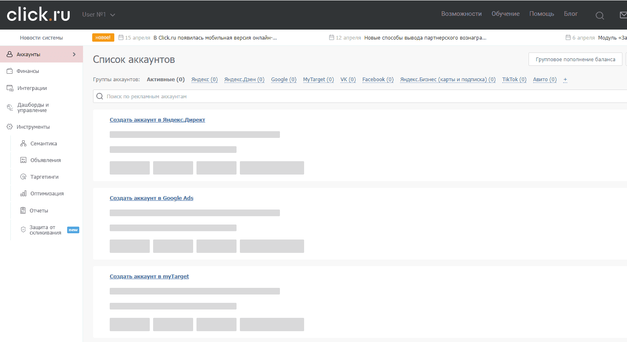627x342 pixels.
Task: Click the Аккаунты person icon
Action: click(x=10, y=54)
